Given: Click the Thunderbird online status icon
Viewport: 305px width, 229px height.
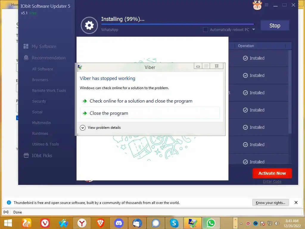Looking at the screenshot, I should [x=6, y=212].
